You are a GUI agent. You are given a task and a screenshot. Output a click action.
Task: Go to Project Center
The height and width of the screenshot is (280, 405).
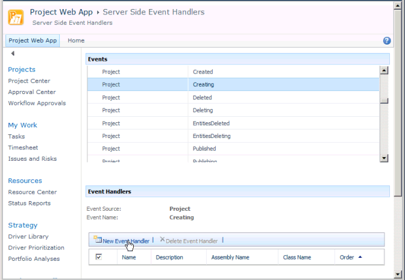29,81
